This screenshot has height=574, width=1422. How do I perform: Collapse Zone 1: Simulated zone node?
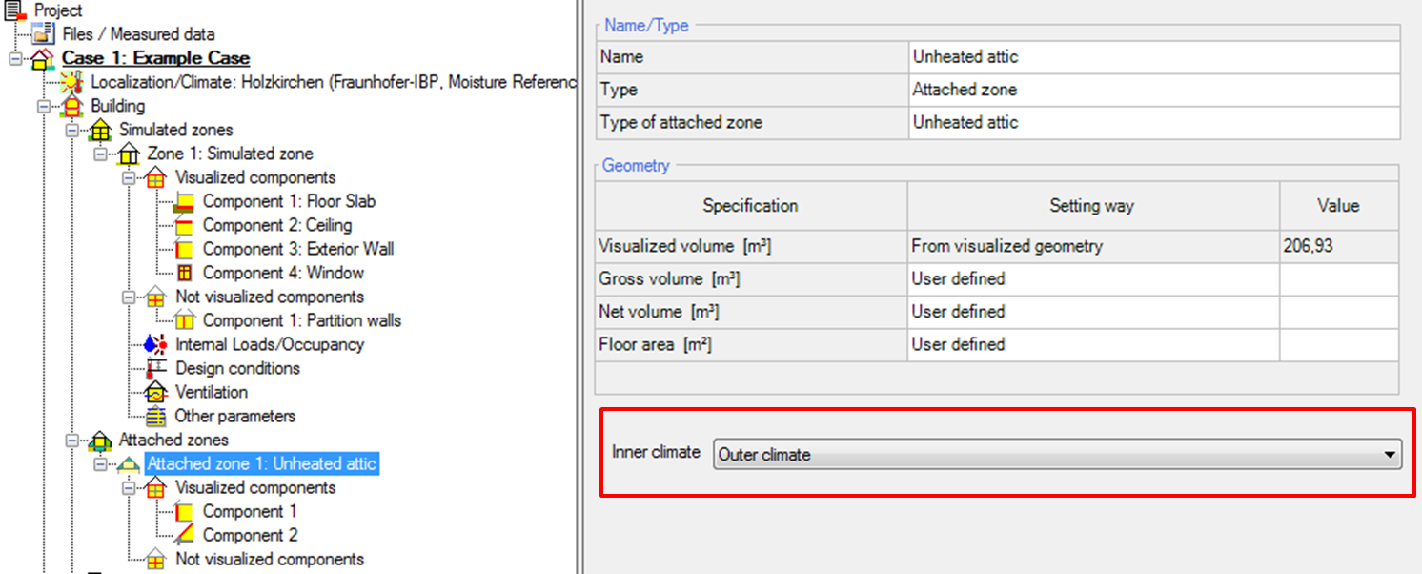(99, 154)
